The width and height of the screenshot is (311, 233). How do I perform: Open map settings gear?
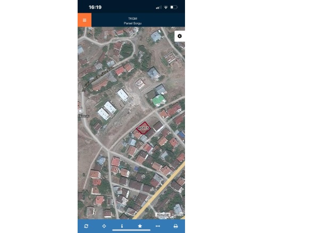pos(180,36)
